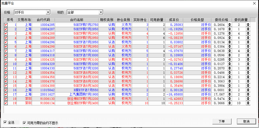
Task: Toggle the checkbox for row 19
Action: (x=6, y=103)
